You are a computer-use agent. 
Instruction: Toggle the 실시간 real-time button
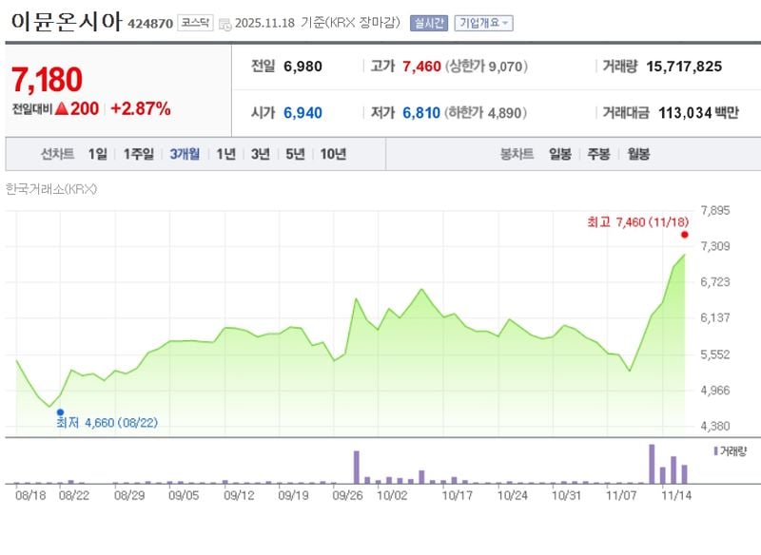point(428,23)
